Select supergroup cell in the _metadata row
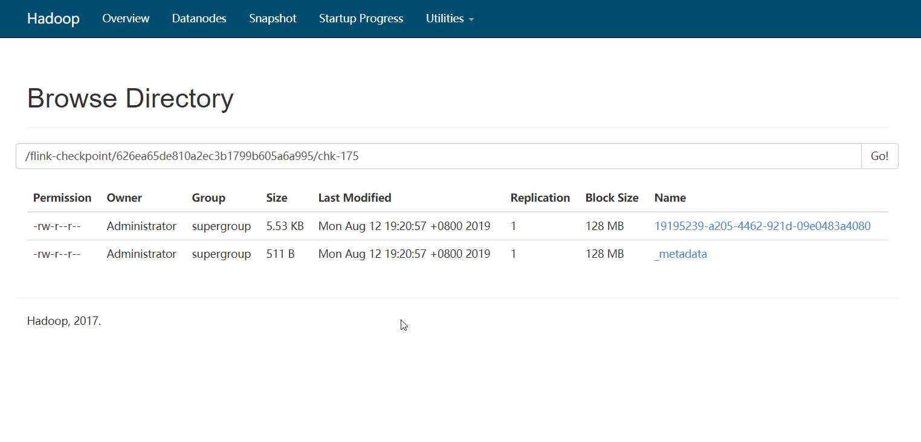Viewport: 921px width, 442px height. coord(221,254)
